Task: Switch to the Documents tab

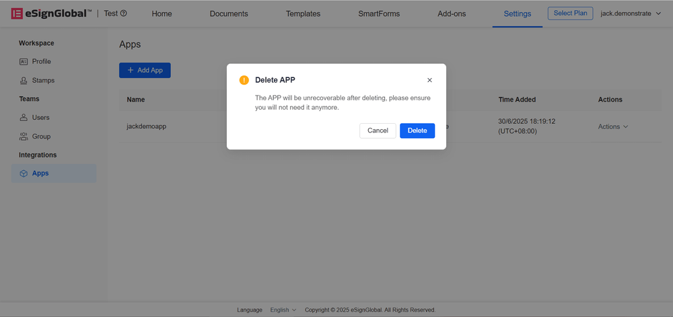Action: (x=229, y=13)
